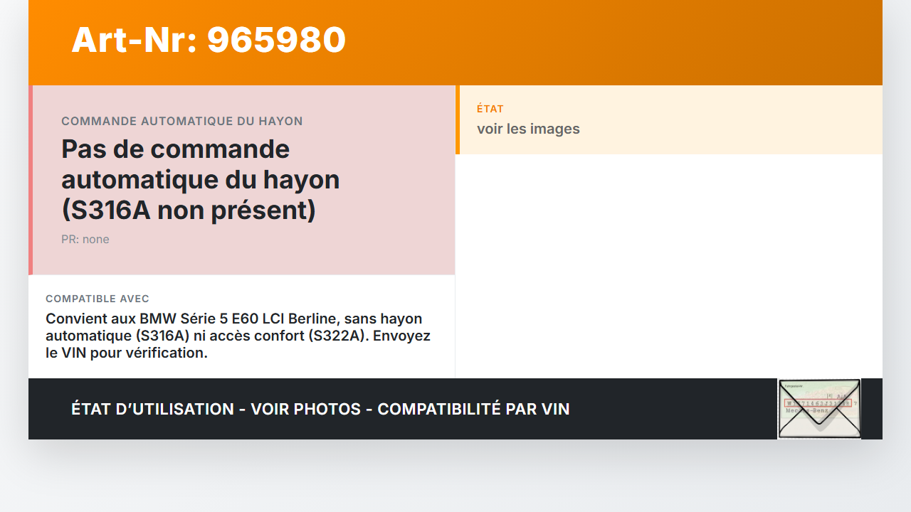
Task: Click the red-outlined VIN number in thumbnail
Action: [818, 403]
